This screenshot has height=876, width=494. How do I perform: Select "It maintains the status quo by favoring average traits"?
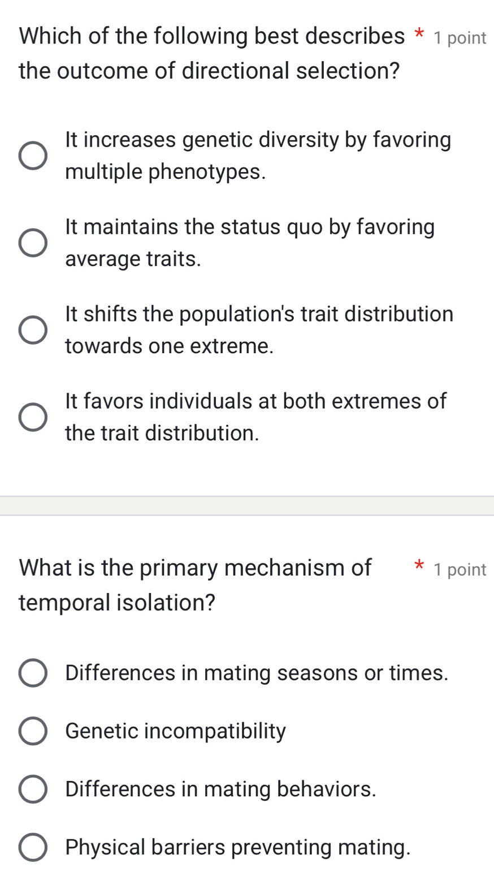(32, 243)
